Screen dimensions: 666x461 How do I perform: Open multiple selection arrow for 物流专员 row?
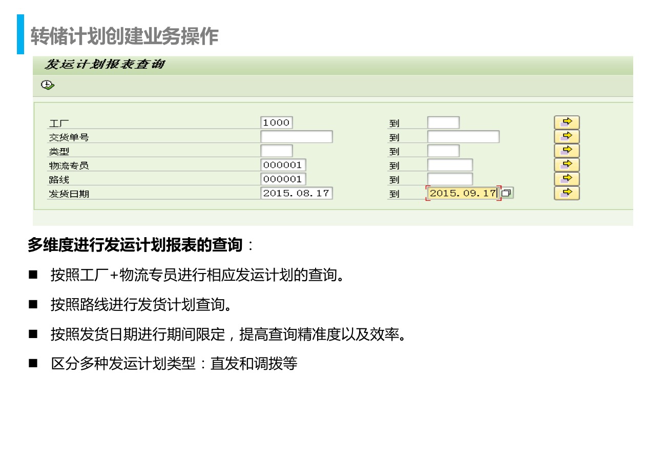[566, 165]
